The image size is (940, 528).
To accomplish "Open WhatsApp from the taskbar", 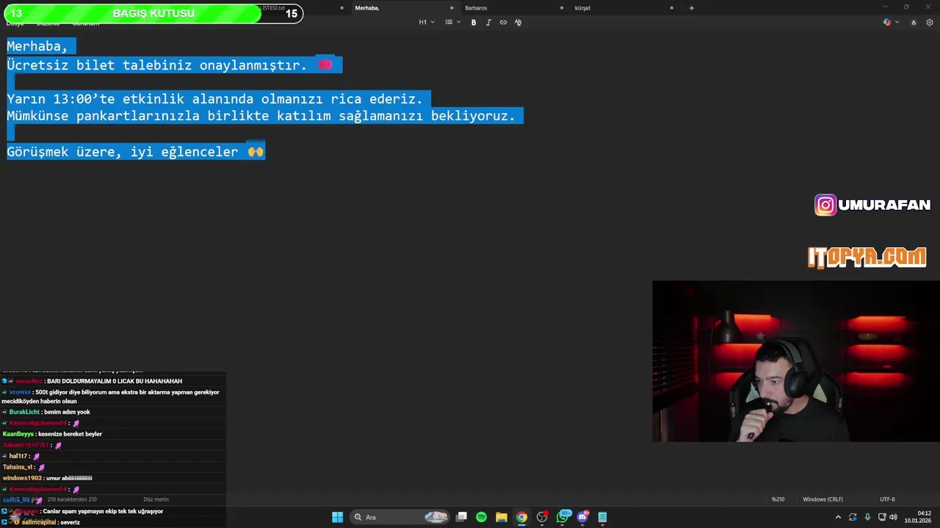I will tap(563, 517).
